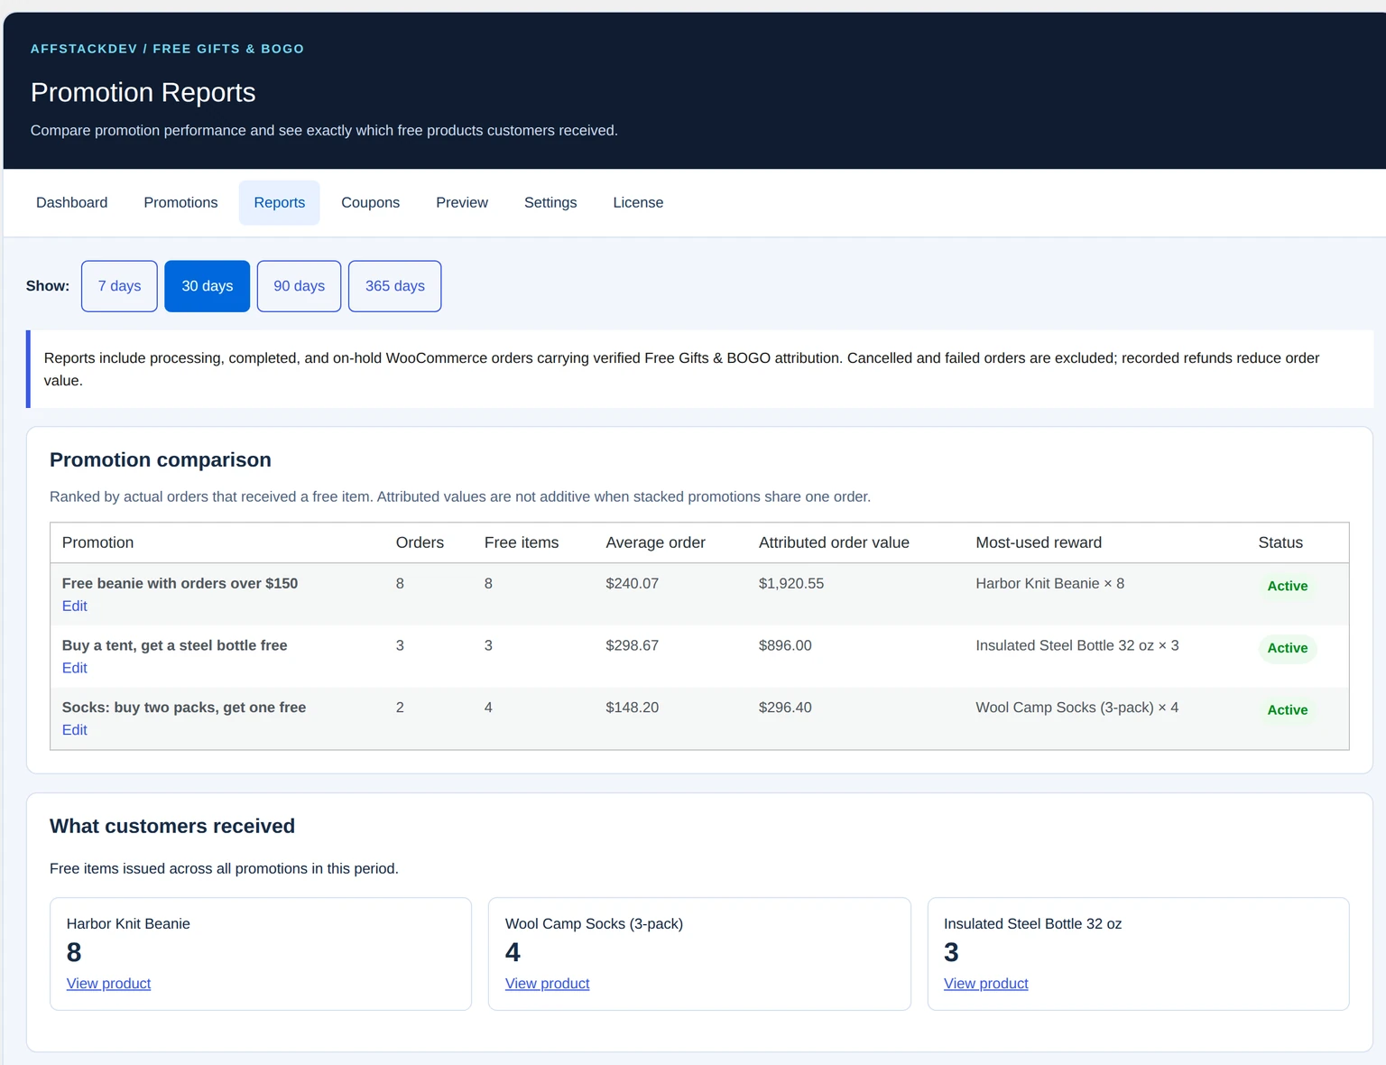
Task: Click the count 3 in Insulated Steel Bottle card
Action: (x=951, y=952)
